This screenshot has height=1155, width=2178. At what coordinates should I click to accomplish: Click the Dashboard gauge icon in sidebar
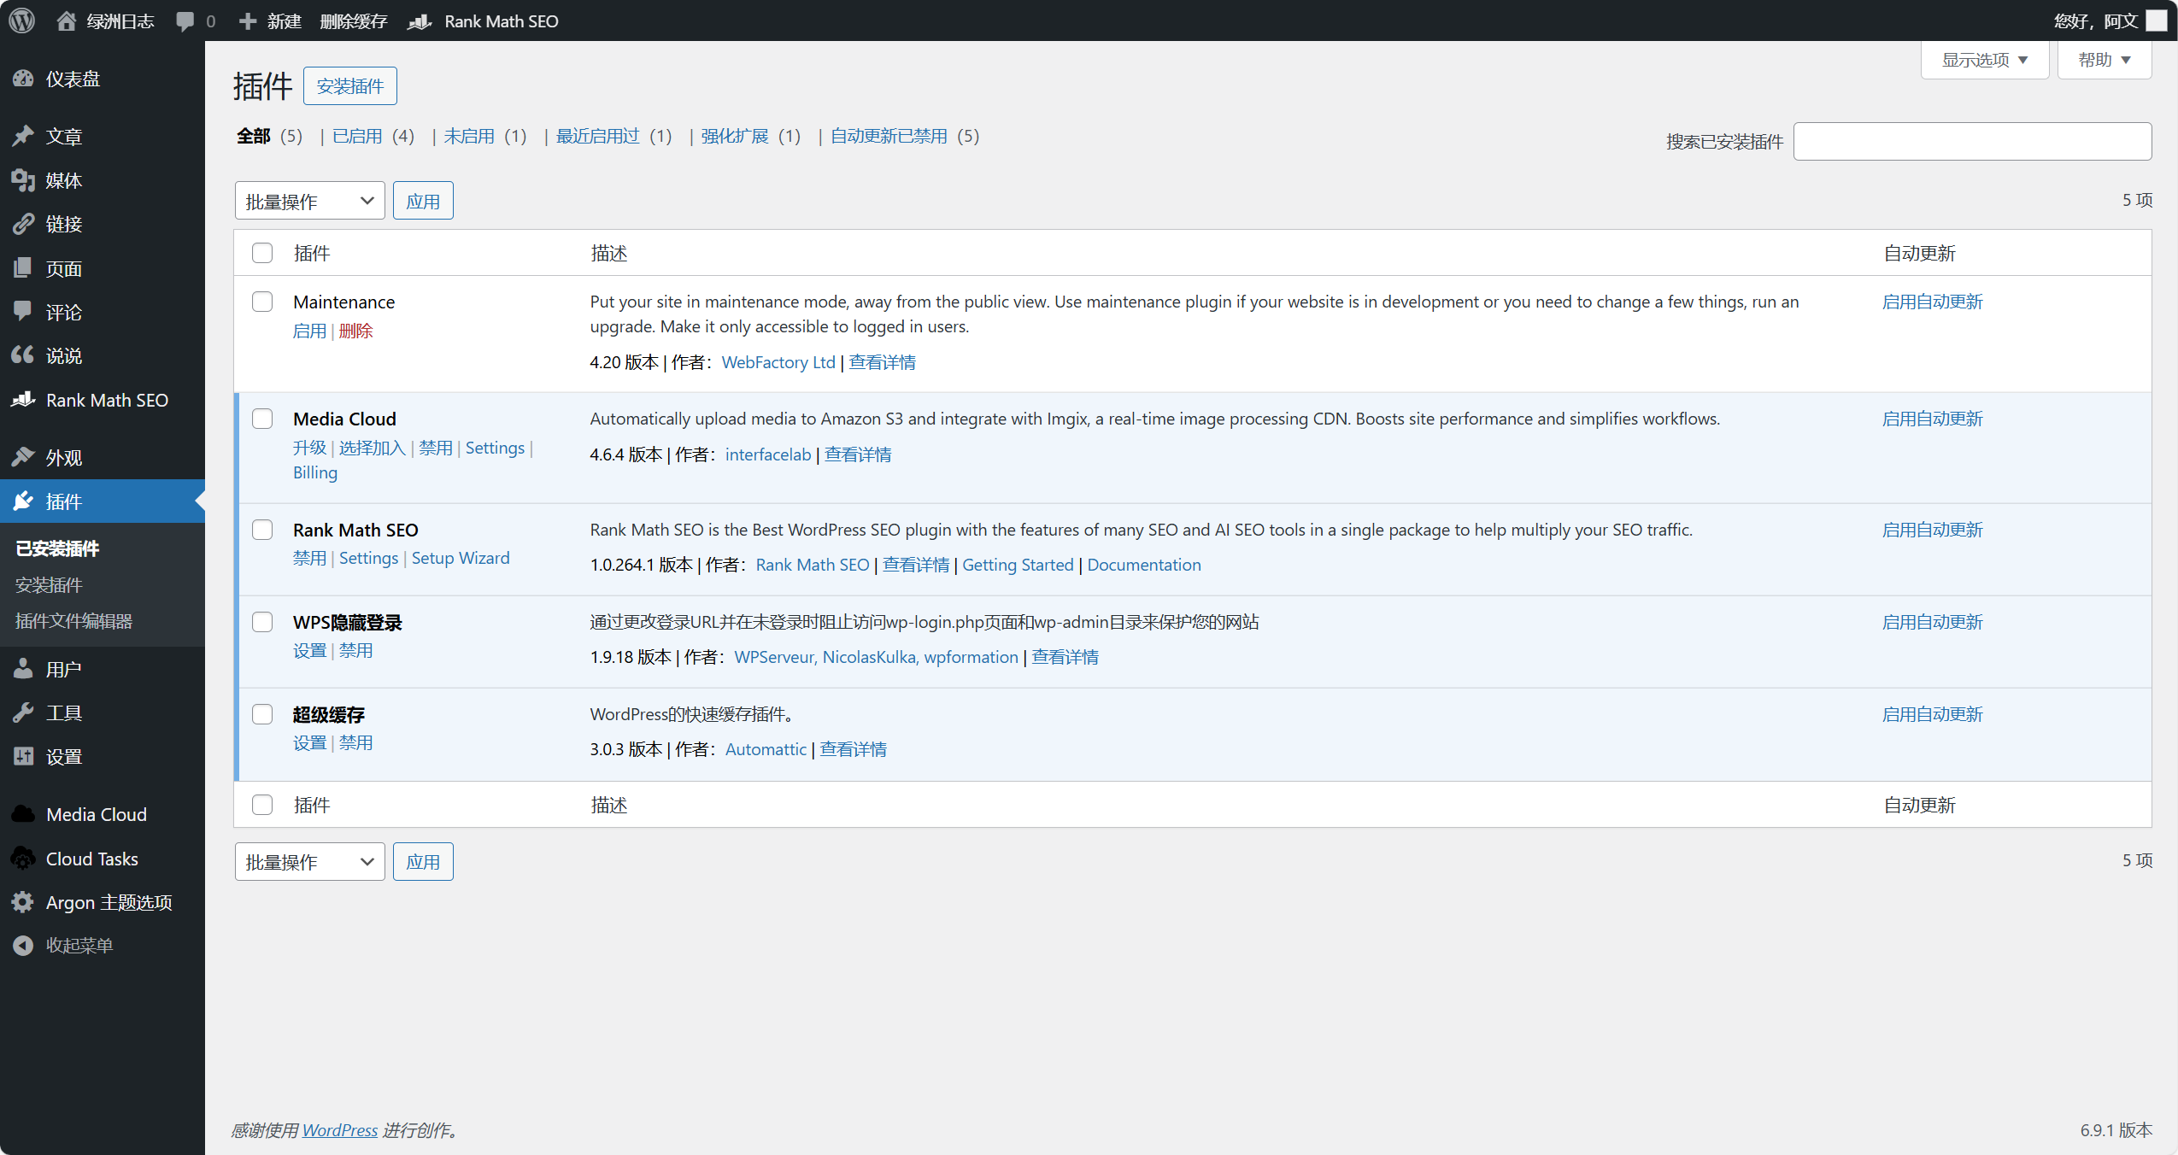point(23,79)
